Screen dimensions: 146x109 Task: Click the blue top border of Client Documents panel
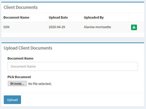coord(73,2)
